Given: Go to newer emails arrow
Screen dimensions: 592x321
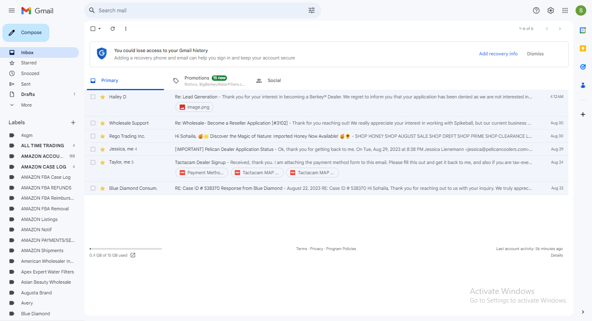Looking at the screenshot, I should (547, 29).
